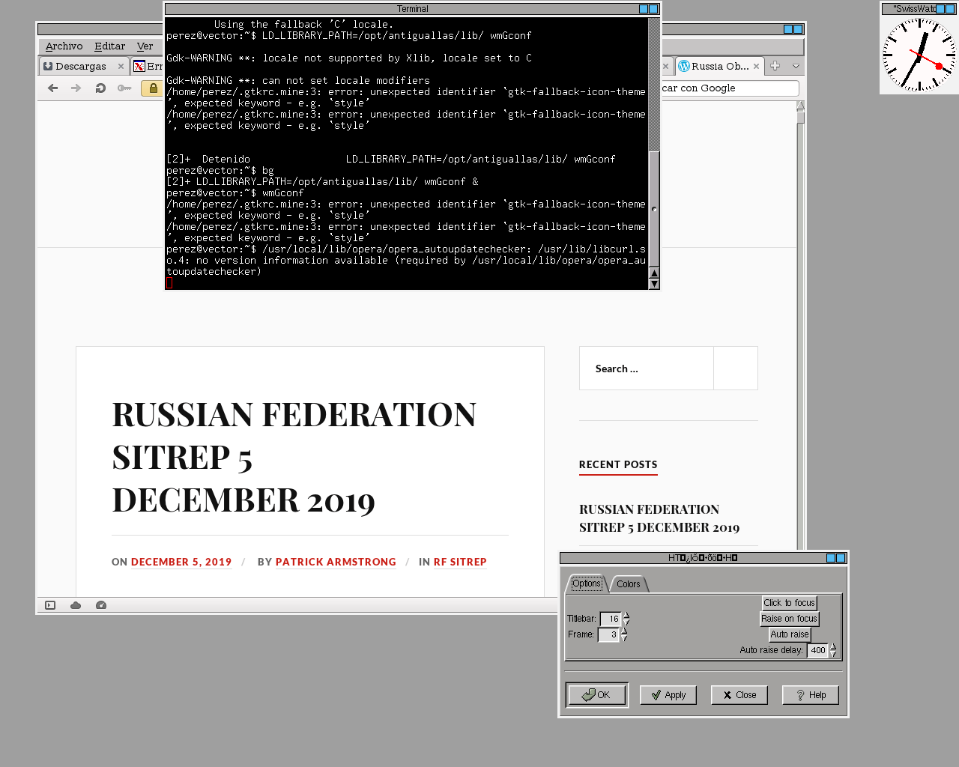The width and height of the screenshot is (959, 767).
Task: Open a new tab with plus button
Action: click(x=775, y=66)
